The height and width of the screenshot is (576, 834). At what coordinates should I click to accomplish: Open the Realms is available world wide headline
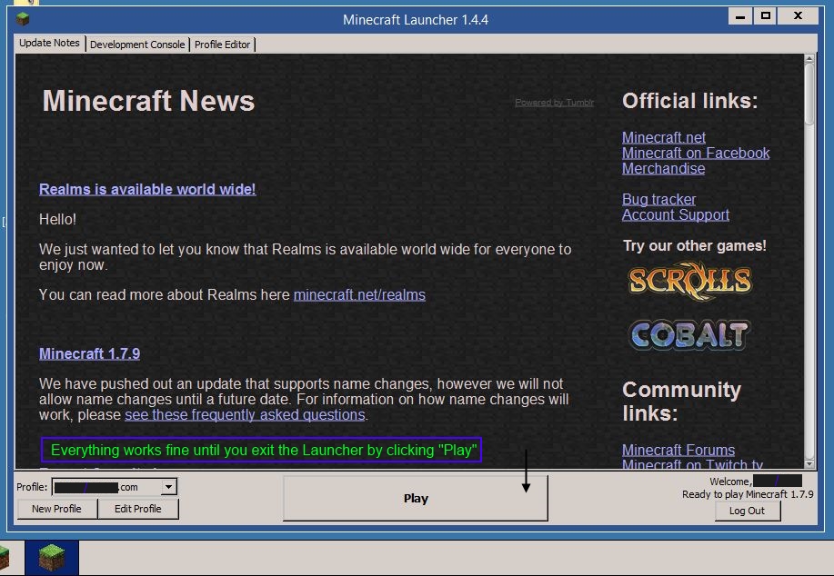(x=147, y=189)
